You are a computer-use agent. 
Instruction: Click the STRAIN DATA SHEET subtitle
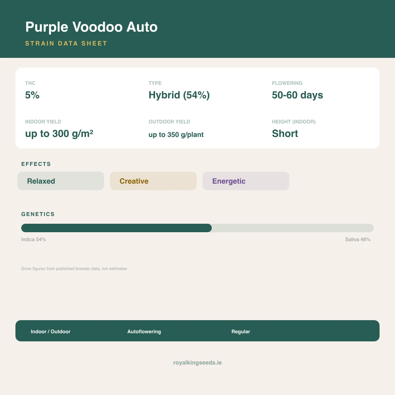coord(66,43)
